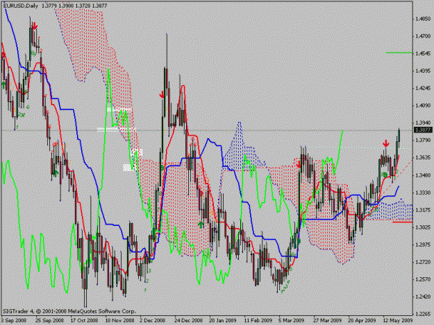434x325 pixels.
Task: Click the green up arrow below the late-September 2008 candles
Action: pos(56,173)
